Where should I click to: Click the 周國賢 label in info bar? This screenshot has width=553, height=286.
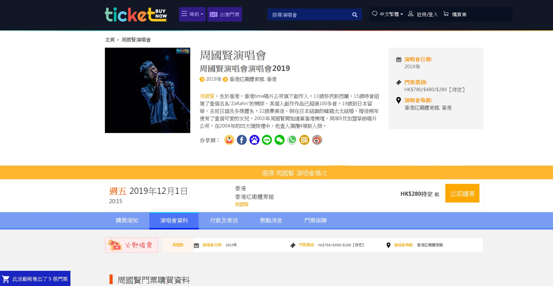(x=178, y=245)
